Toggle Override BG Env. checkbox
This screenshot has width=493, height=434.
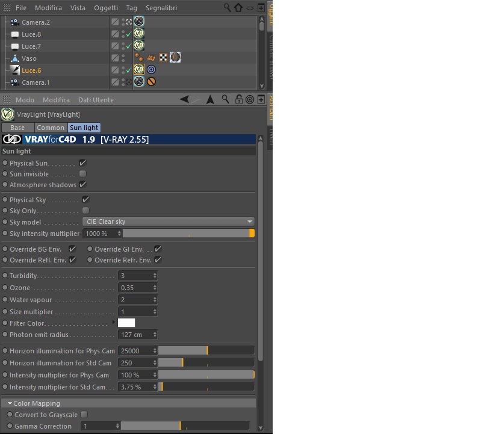coord(72,249)
